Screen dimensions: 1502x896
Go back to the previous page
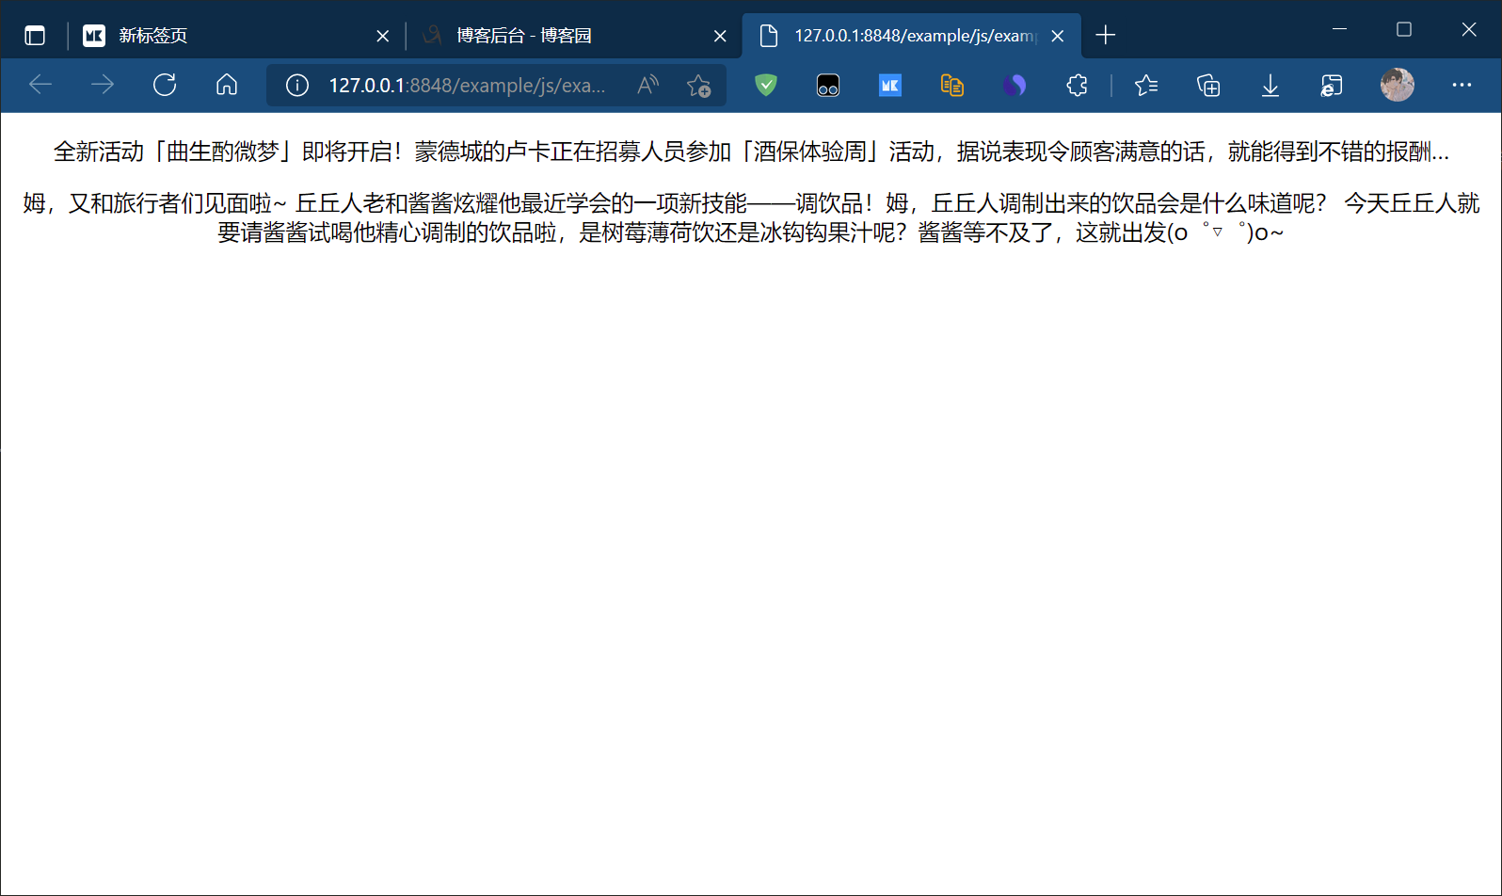(40, 86)
